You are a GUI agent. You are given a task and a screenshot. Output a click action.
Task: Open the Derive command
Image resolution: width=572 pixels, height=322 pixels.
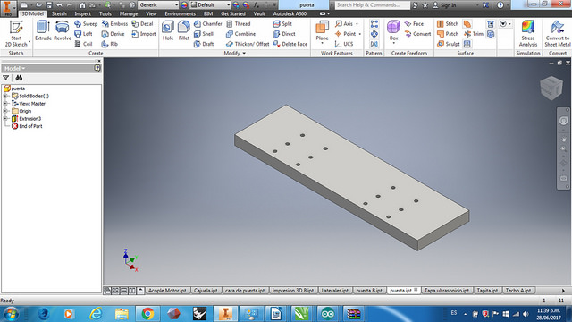point(114,34)
